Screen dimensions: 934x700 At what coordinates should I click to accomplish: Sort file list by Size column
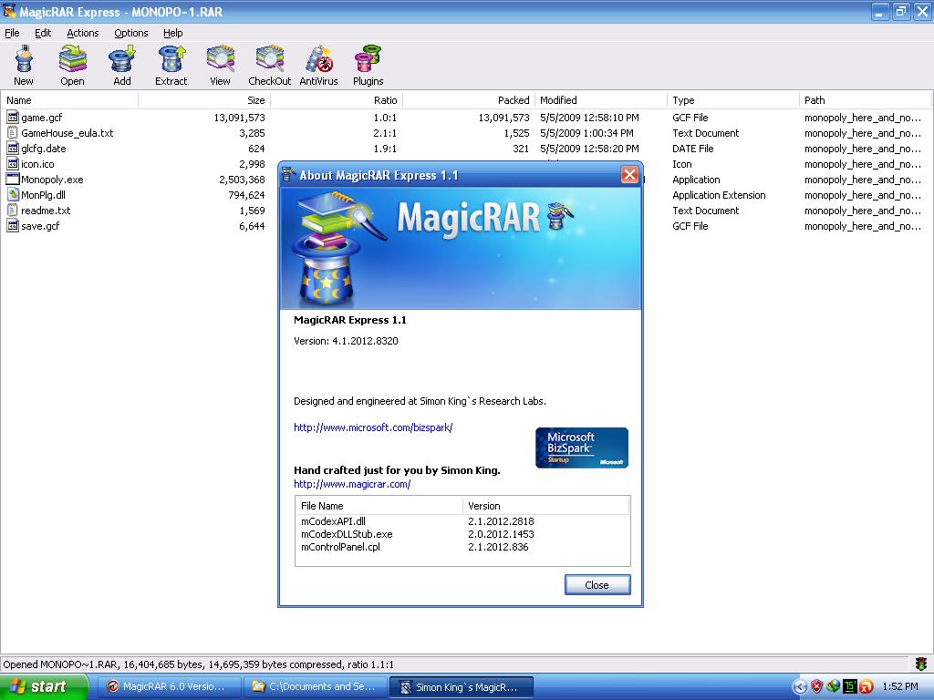204,100
